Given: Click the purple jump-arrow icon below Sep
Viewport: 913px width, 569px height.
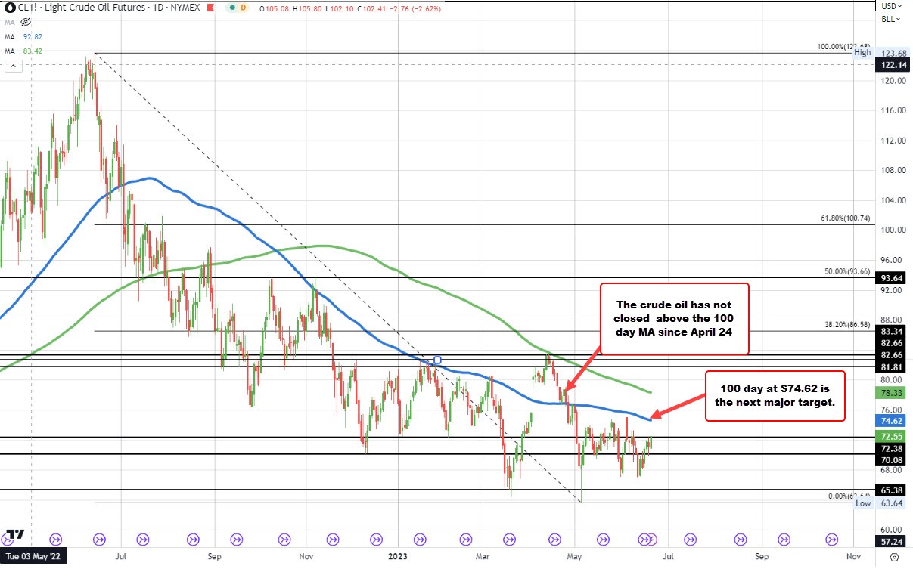Looking at the screenshot, I should (x=237, y=540).
